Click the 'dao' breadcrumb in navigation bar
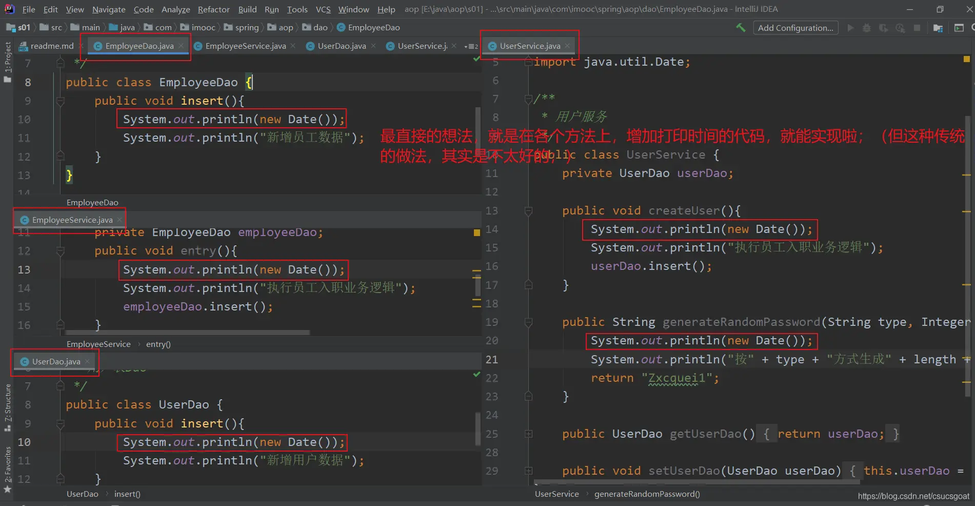This screenshot has width=975, height=506. pos(320,28)
